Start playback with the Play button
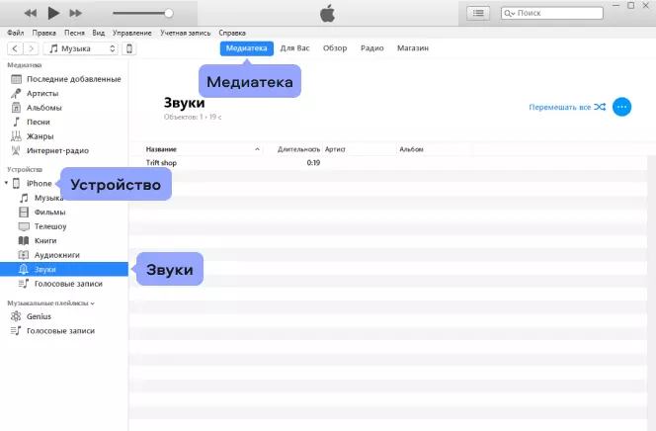Screen dimensions: 656x431 53,13
